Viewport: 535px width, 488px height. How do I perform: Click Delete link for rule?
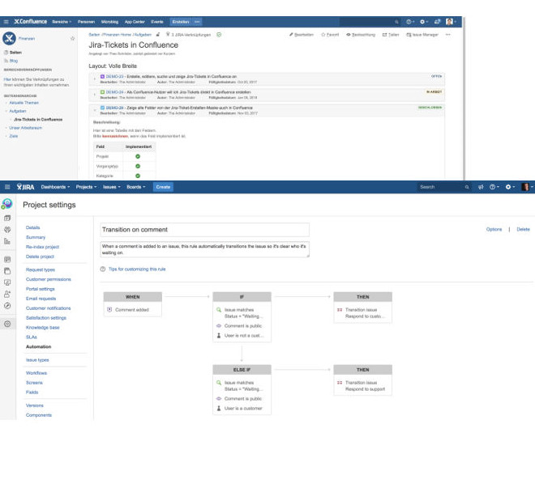[523, 230]
